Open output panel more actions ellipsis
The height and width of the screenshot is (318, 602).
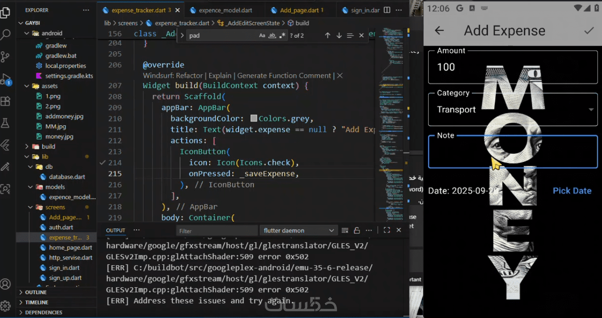click(x=369, y=230)
